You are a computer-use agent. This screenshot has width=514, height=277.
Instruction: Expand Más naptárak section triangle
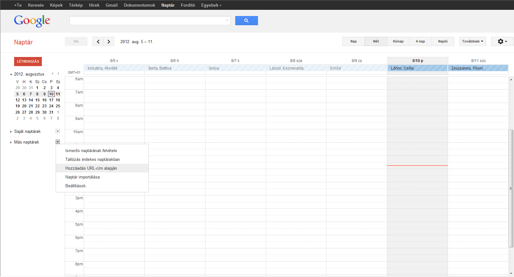[x=11, y=142]
